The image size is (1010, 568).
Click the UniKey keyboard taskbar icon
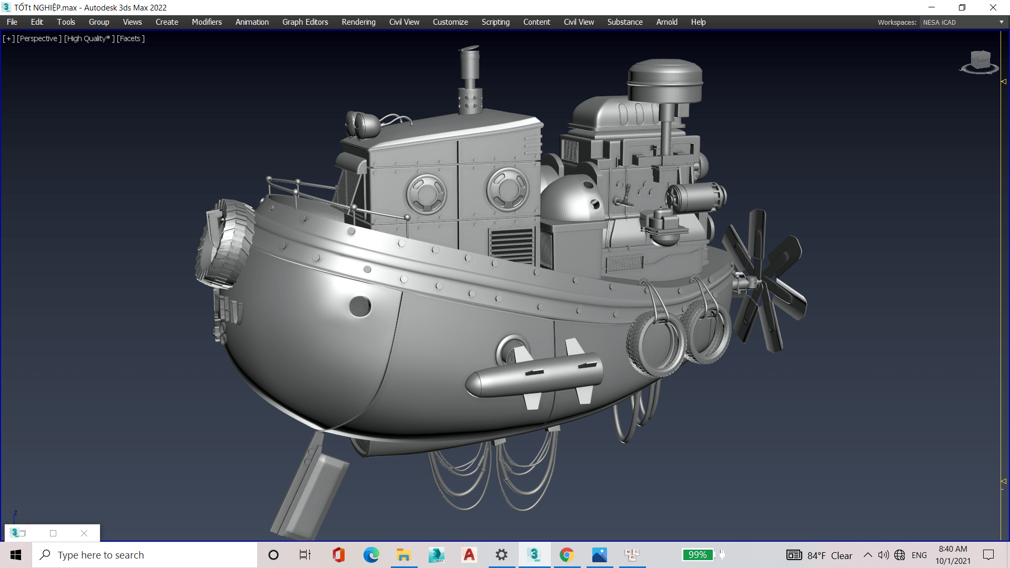[x=632, y=555]
